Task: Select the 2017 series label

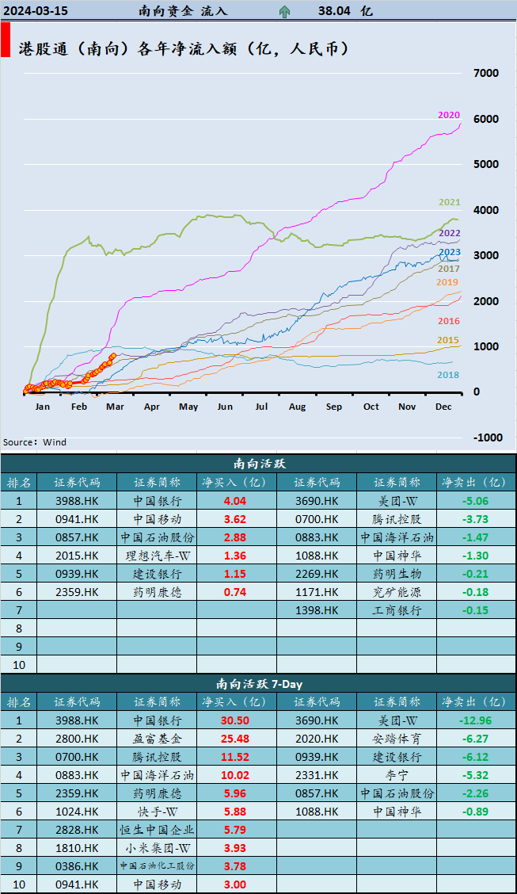Action: (449, 269)
